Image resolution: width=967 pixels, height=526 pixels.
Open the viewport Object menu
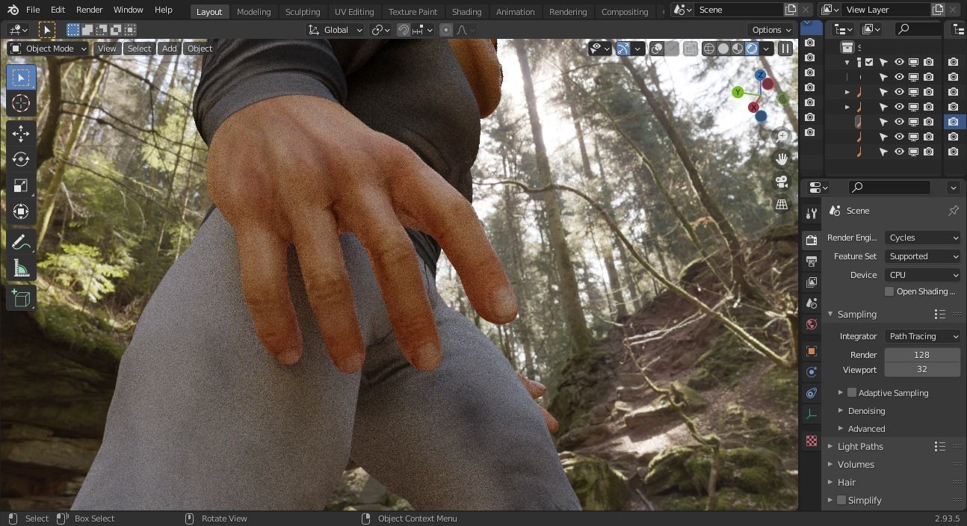click(x=200, y=49)
